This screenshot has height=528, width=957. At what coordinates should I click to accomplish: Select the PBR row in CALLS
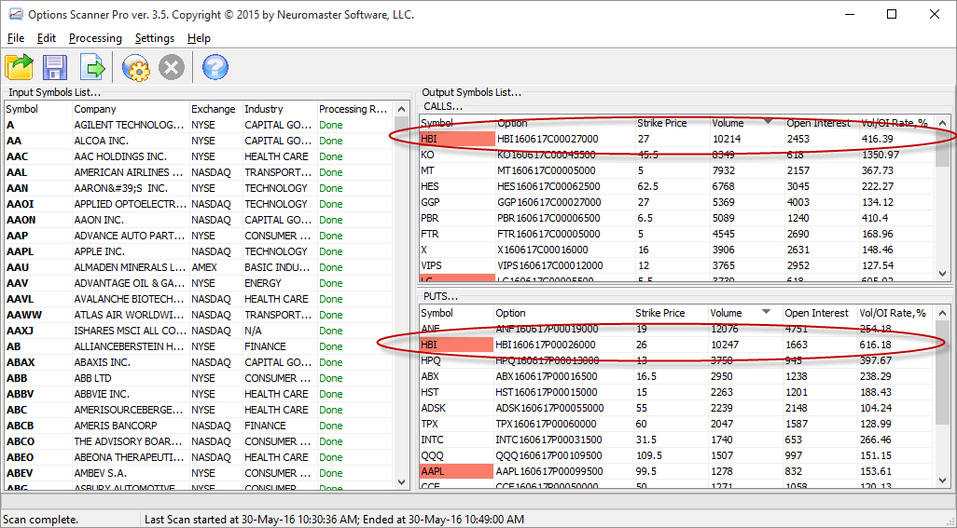(x=677, y=218)
